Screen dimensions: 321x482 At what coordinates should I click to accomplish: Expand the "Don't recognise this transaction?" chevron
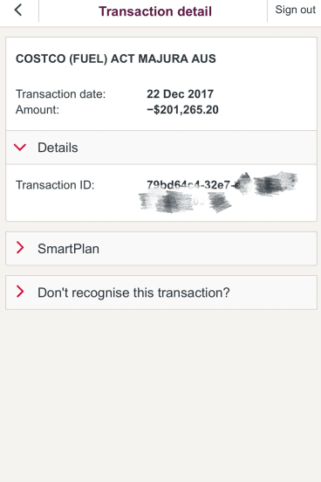pos(20,292)
